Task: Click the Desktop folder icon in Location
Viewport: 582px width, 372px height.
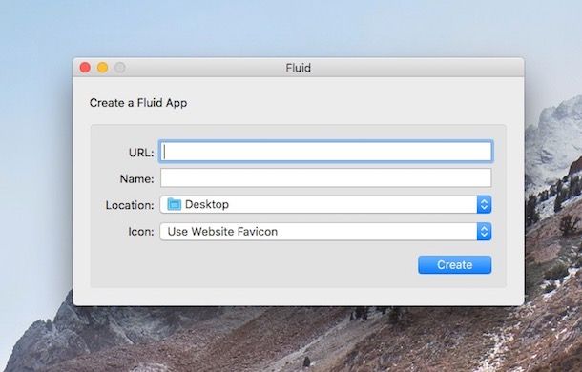Action: (174, 204)
